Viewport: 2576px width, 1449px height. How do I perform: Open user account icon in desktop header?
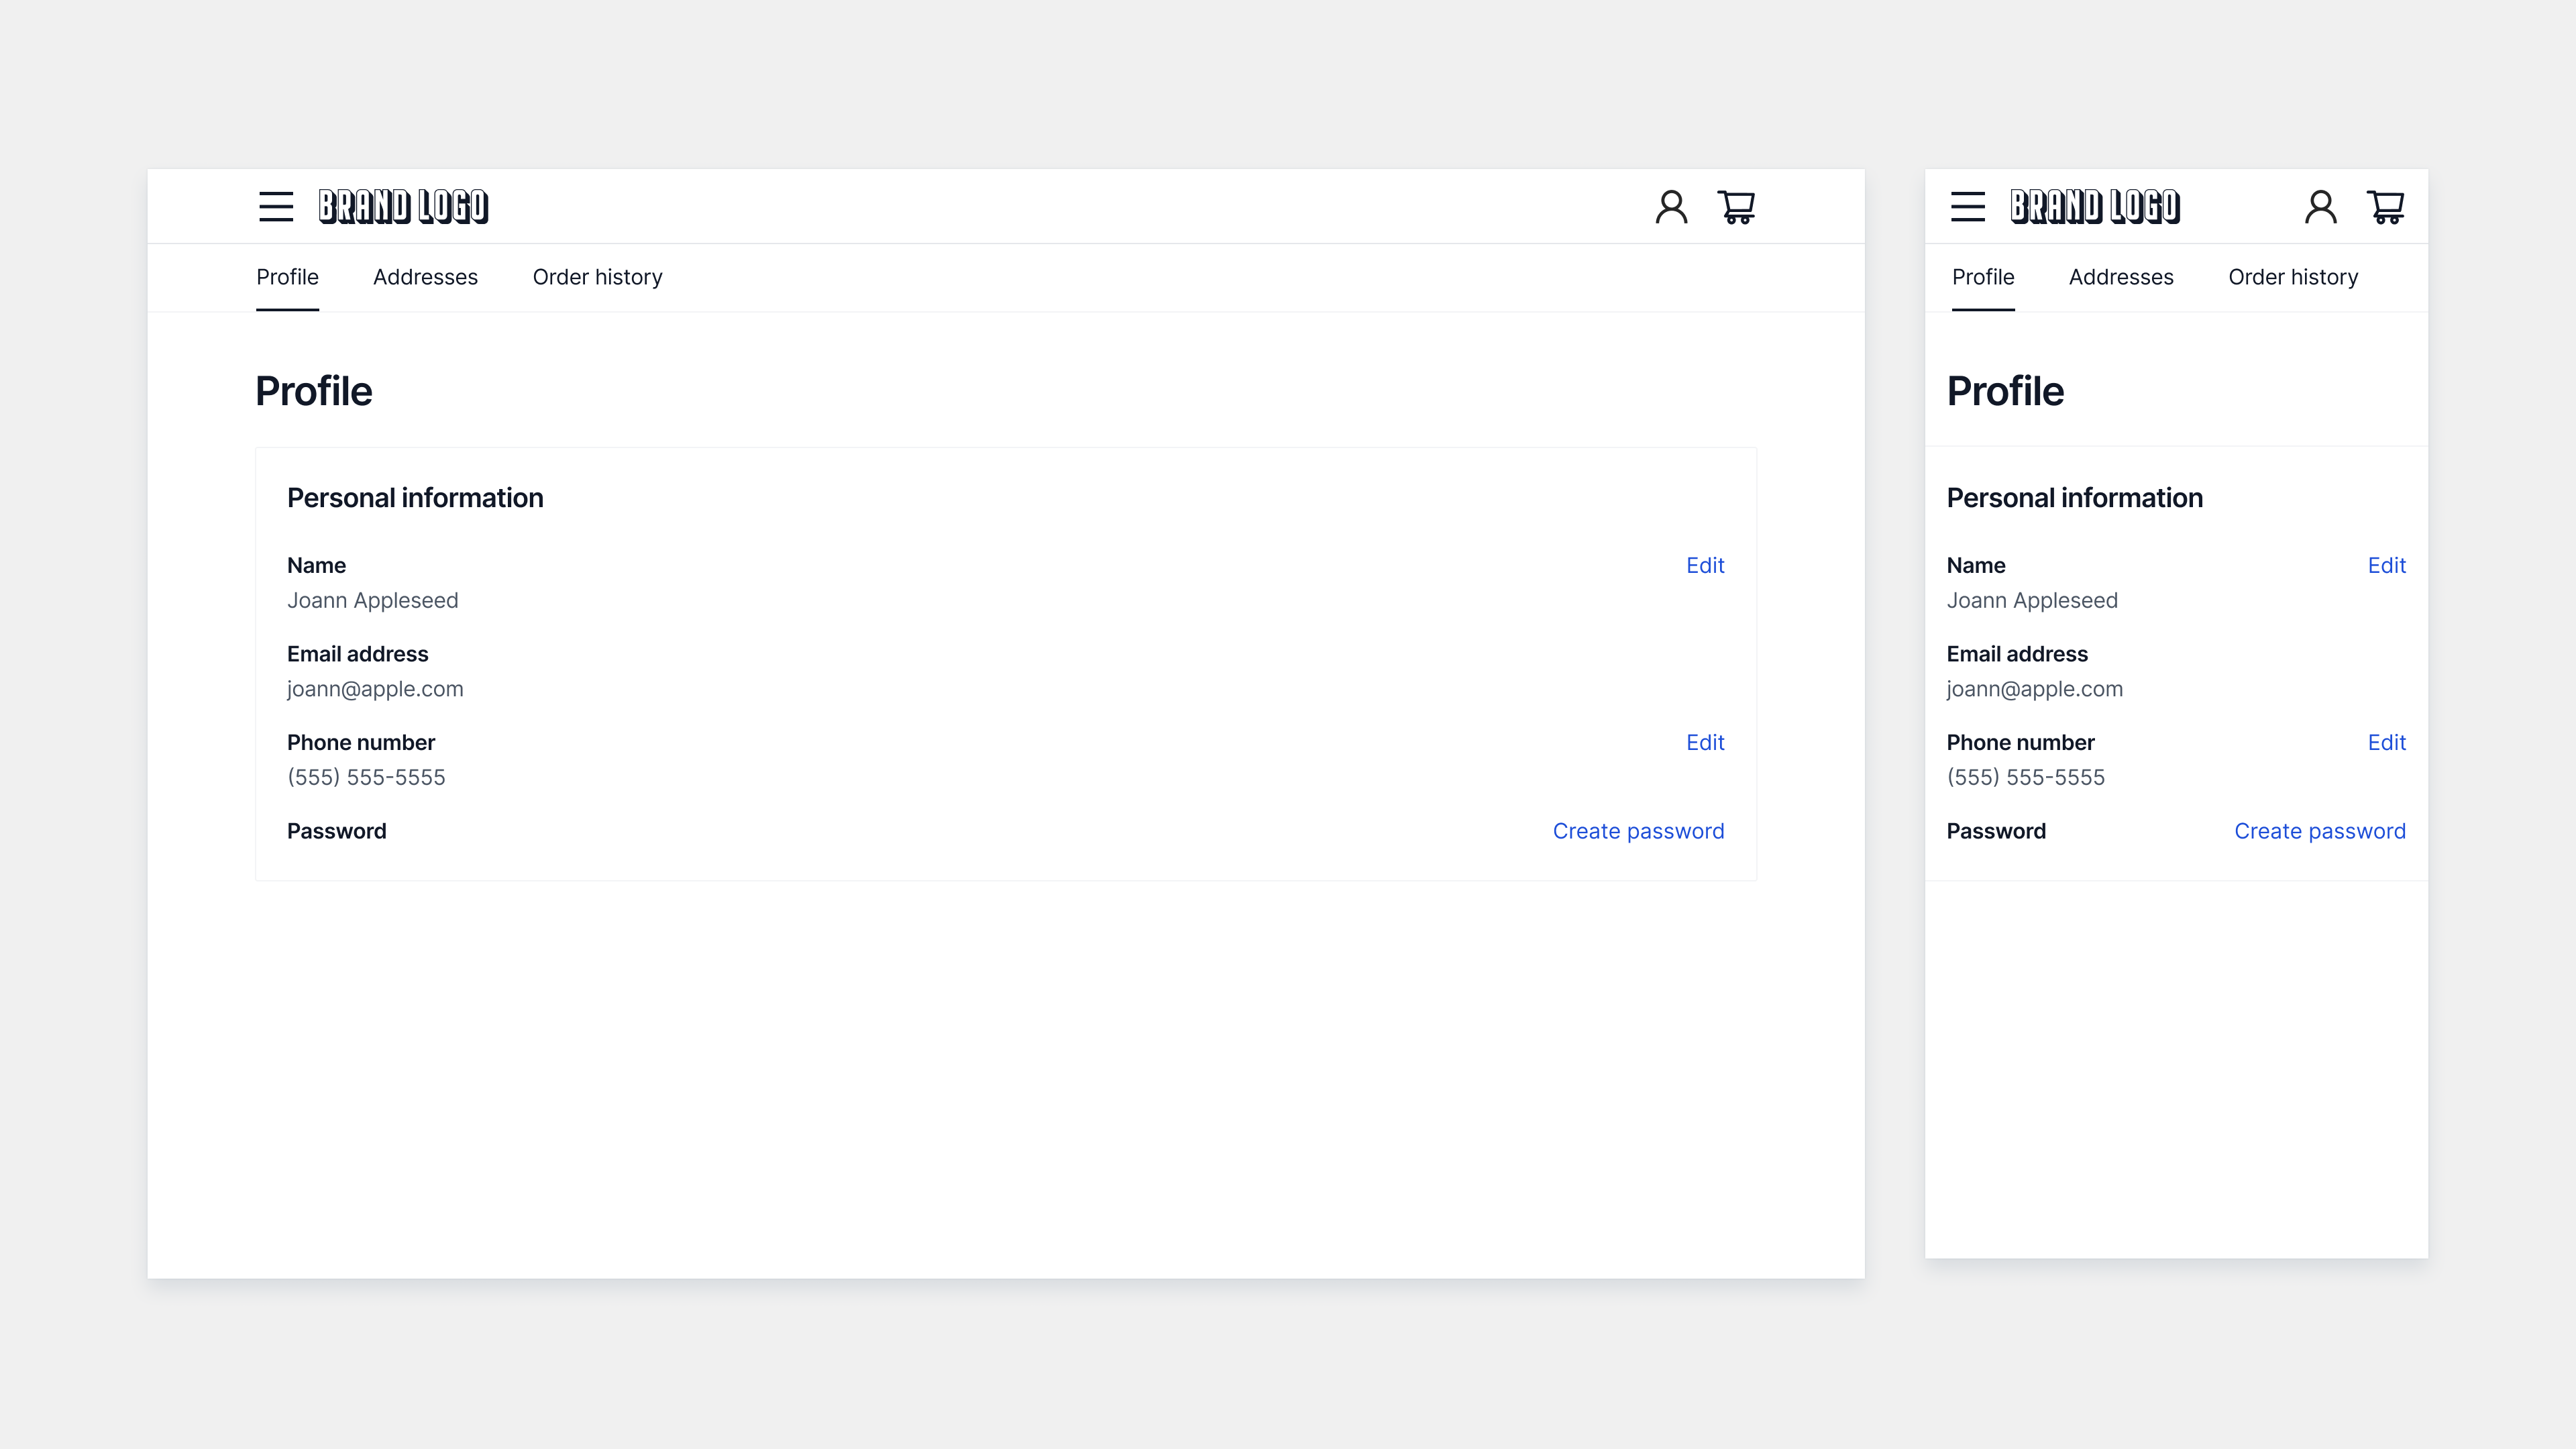point(1671,207)
